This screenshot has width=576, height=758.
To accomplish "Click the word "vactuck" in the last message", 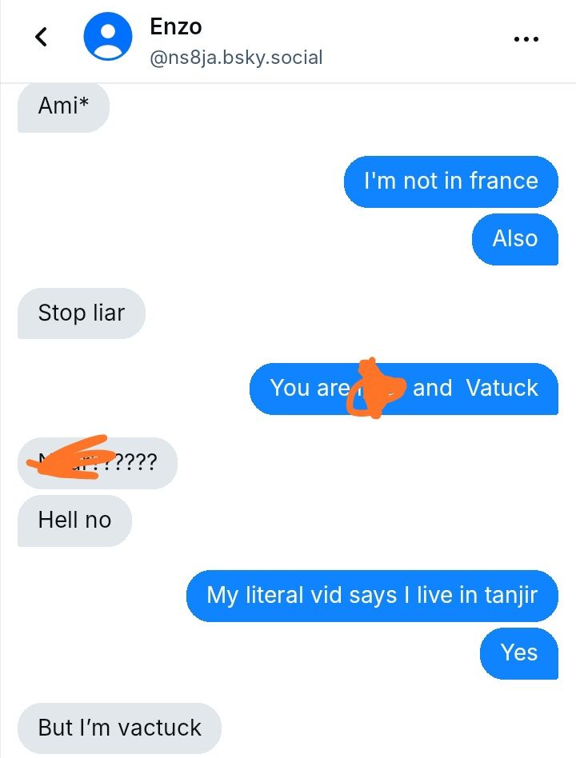I will point(159,728).
